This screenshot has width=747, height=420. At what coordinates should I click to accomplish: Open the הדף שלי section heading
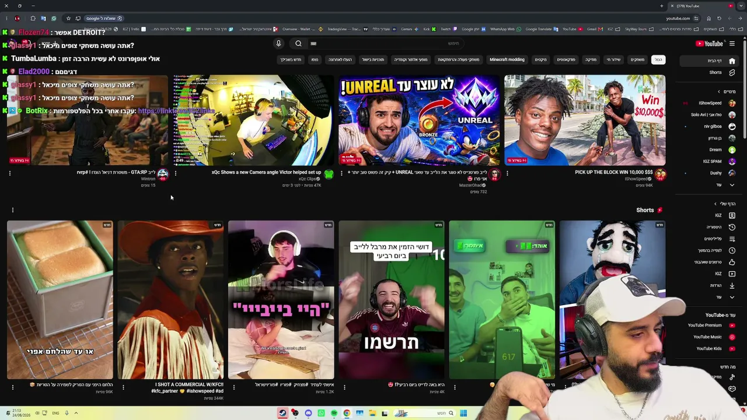click(x=725, y=204)
